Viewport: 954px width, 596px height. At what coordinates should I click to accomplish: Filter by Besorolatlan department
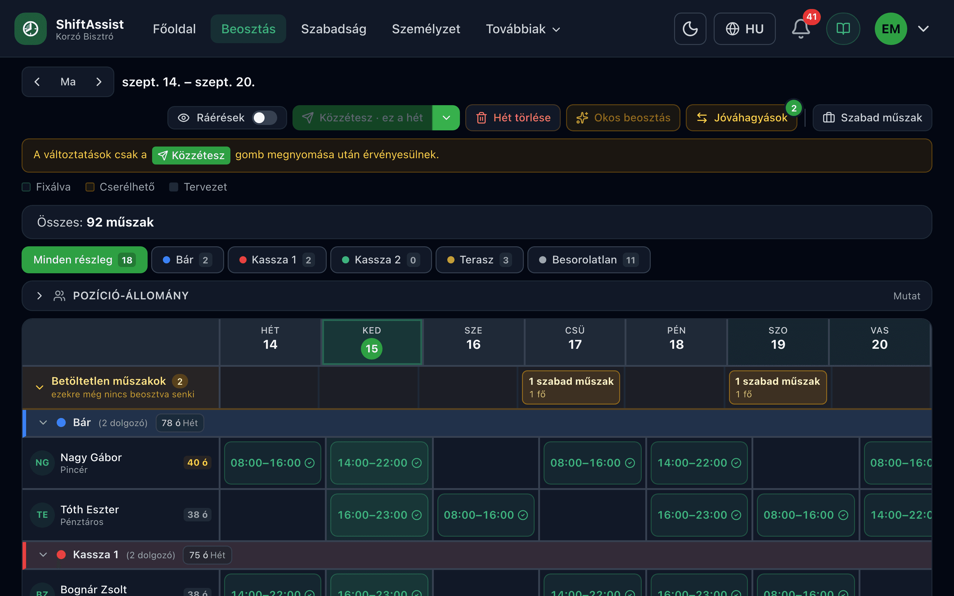click(589, 260)
